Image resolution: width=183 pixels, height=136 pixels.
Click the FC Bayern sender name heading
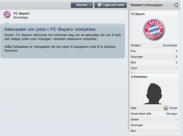(22, 14)
